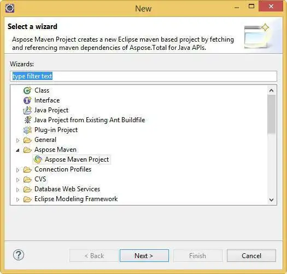Click the Cancel button
Screen dimensions: 287x274
click(251, 256)
